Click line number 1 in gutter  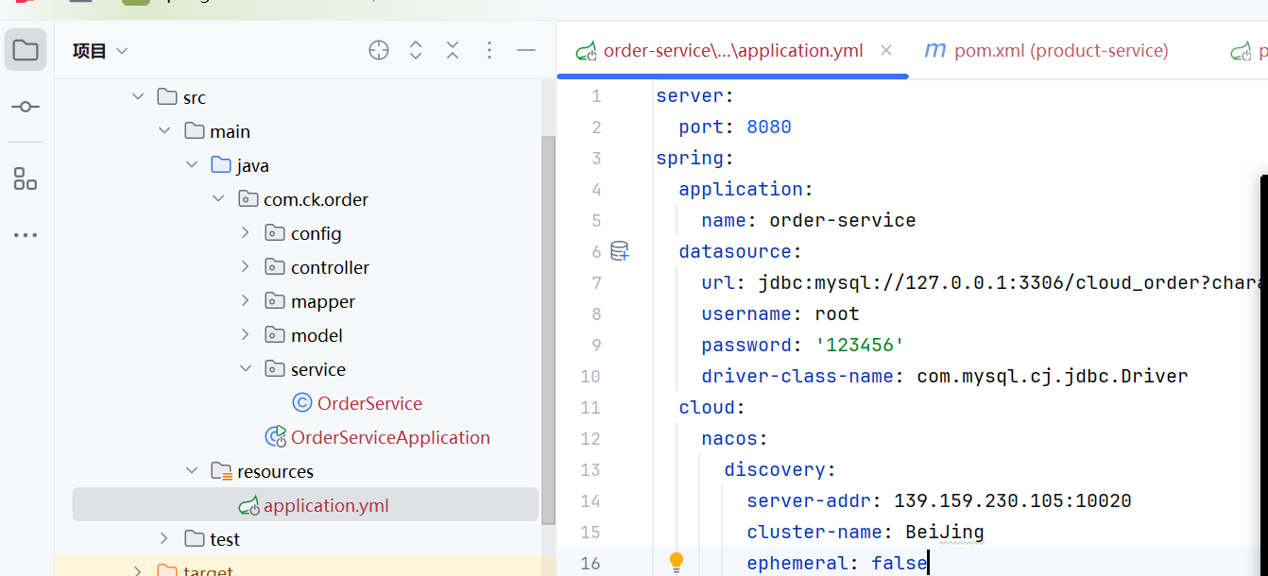click(595, 96)
